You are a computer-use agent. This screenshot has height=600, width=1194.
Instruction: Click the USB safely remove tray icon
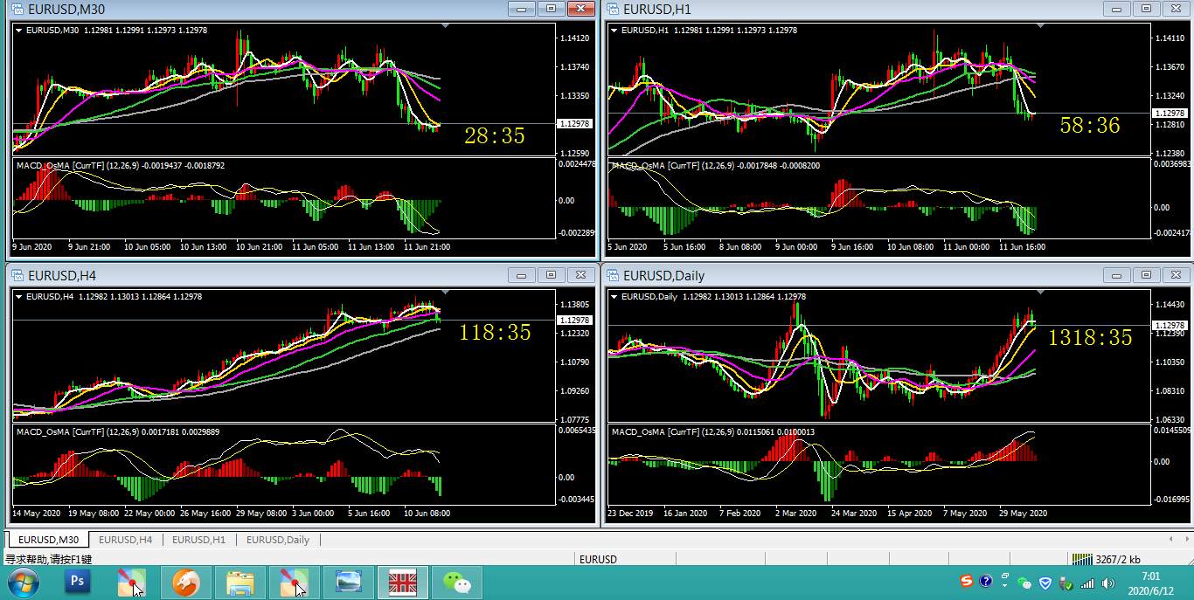(x=1066, y=583)
